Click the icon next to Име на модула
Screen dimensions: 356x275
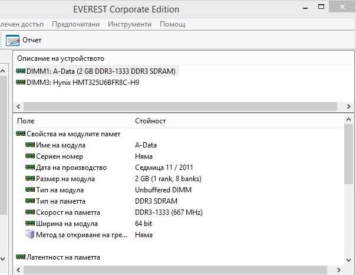[30, 145]
